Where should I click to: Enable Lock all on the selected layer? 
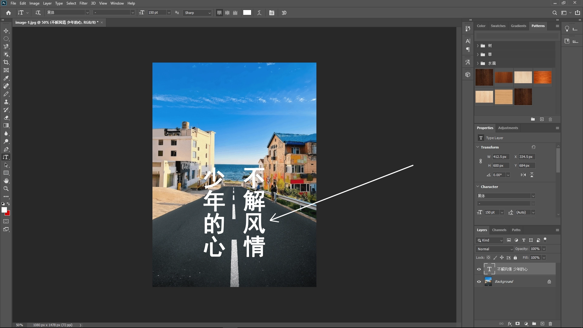515,258
